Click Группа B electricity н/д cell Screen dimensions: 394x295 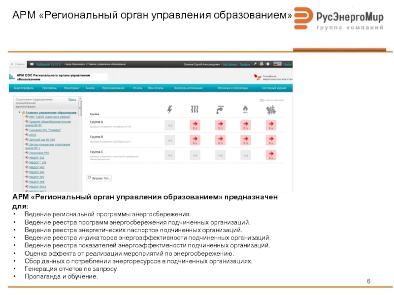[170, 140]
